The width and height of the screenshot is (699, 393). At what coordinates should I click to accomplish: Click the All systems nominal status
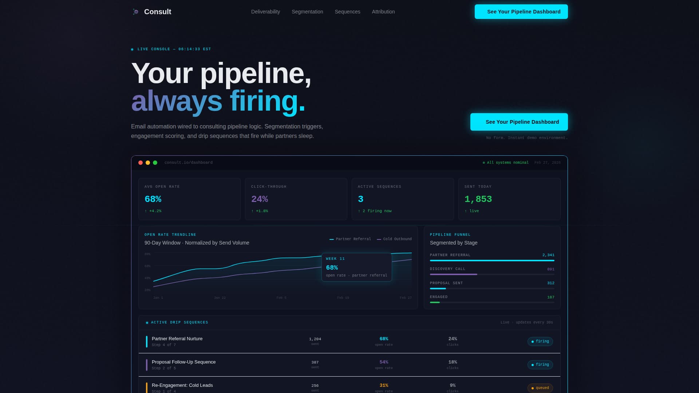tap(506, 163)
